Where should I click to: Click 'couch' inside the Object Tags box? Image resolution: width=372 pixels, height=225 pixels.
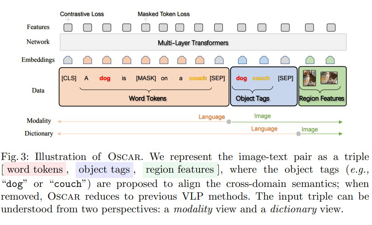tap(261, 78)
